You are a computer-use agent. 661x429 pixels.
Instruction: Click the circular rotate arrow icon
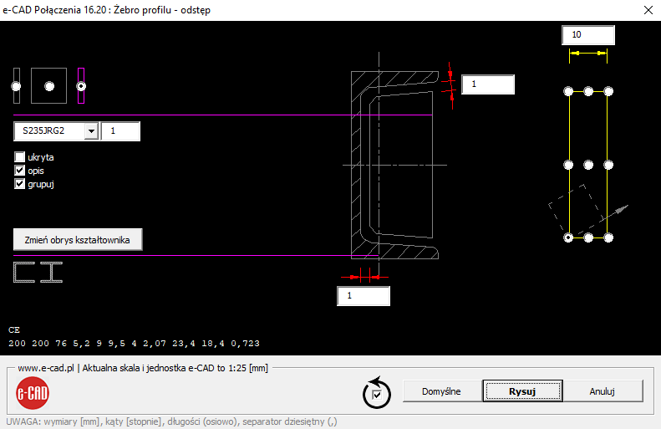click(x=376, y=393)
